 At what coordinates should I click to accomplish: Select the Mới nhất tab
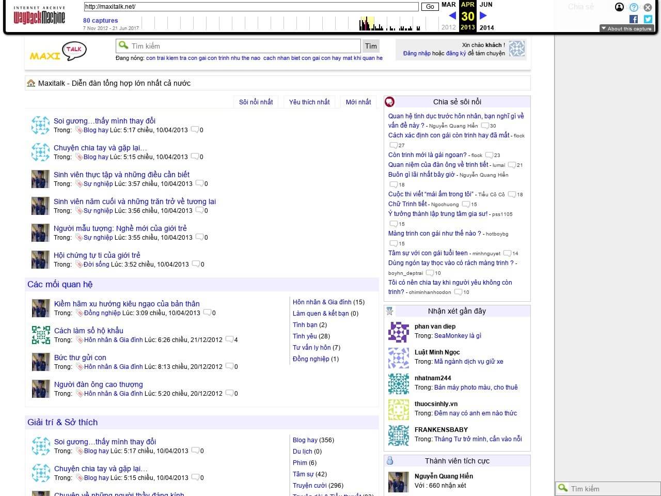[x=358, y=102]
